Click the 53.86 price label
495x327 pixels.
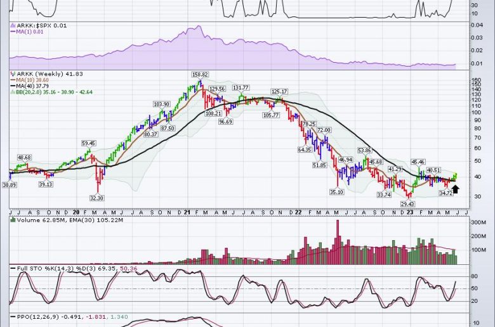click(x=364, y=150)
